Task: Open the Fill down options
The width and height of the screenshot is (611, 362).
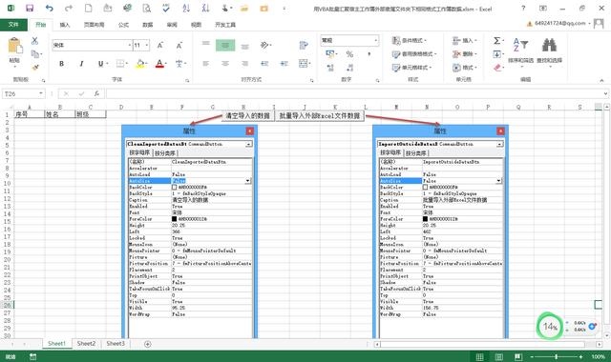Action: 497,54
